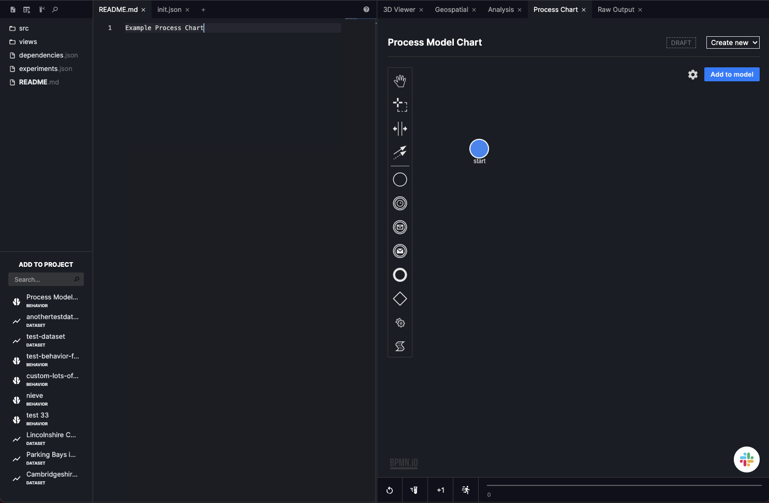Screen dimensions: 769x503
Task: Expand the src folder in the file tree
Action: (24, 28)
